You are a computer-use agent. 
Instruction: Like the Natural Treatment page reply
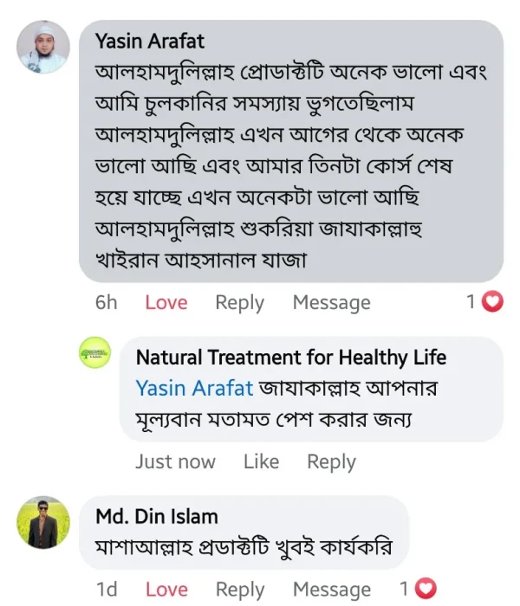click(261, 461)
